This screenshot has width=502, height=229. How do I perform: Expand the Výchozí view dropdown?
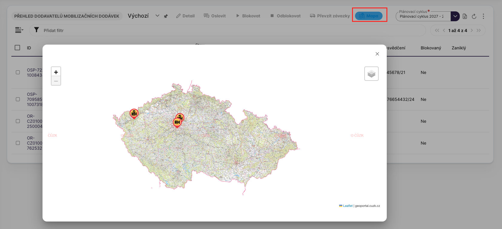157,16
